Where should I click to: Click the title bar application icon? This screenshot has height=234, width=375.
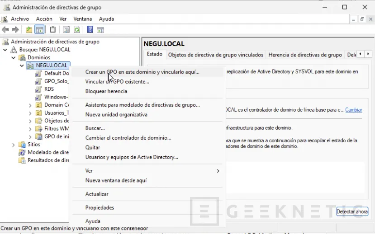coord(6,7)
